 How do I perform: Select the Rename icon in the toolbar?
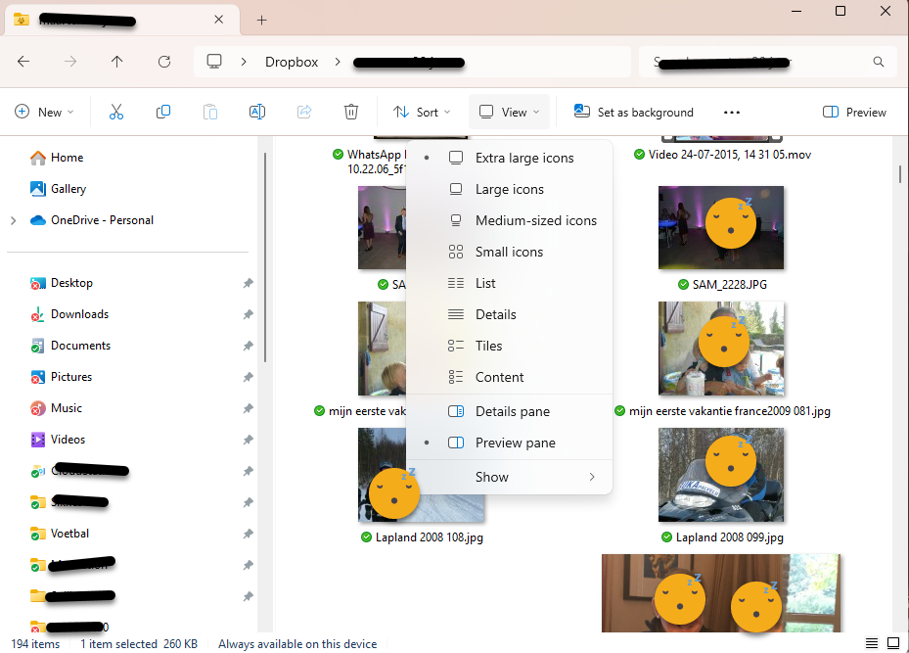tap(257, 112)
